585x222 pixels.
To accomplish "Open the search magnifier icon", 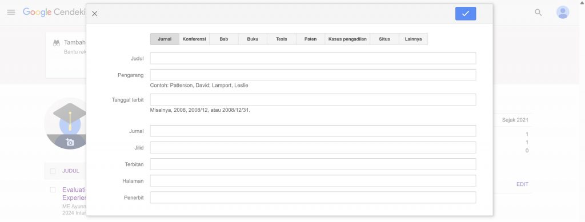I will coord(538,13).
